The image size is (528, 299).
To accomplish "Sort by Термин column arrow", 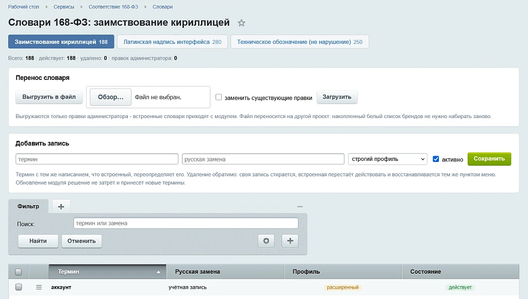I will pos(158,272).
